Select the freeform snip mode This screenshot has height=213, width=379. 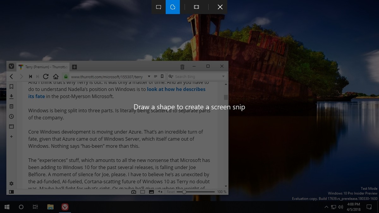173,7
